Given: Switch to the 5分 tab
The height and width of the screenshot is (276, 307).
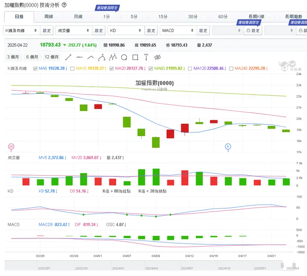Looking at the screenshot, I should pos(134,17).
